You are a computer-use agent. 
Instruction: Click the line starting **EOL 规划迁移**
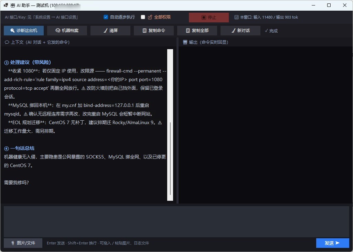pos(85,123)
